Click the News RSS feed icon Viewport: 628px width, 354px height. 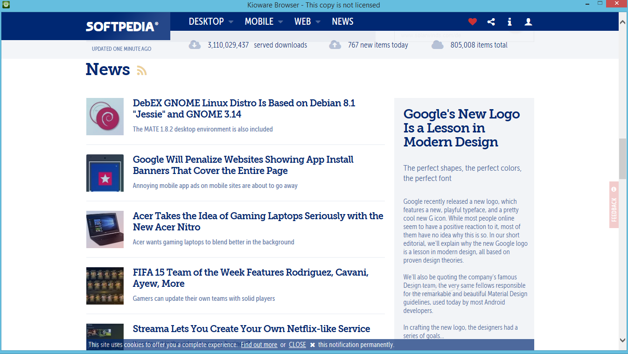[142, 70]
